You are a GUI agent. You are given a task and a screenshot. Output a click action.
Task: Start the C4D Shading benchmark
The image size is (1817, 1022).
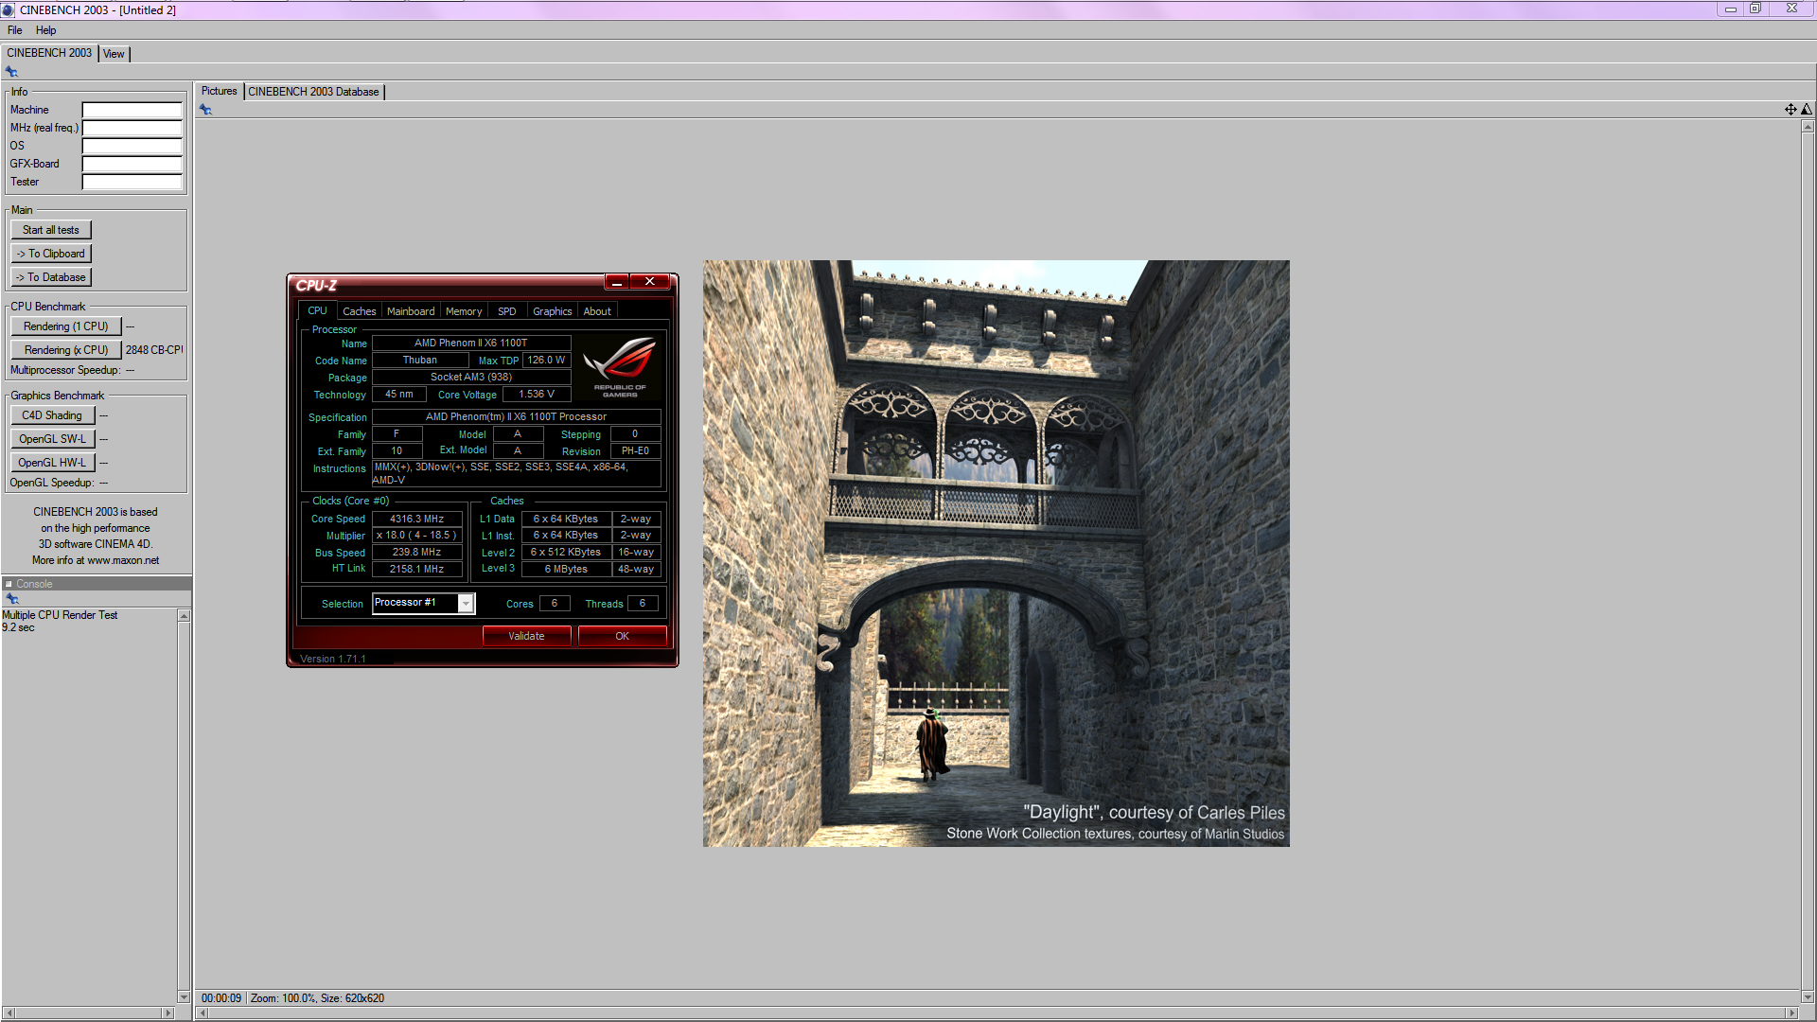coord(52,415)
